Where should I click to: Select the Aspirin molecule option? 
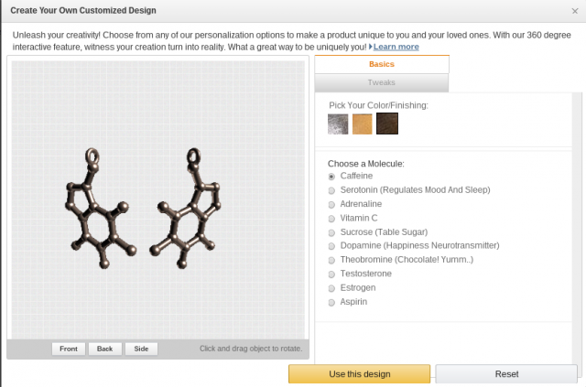click(331, 302)
